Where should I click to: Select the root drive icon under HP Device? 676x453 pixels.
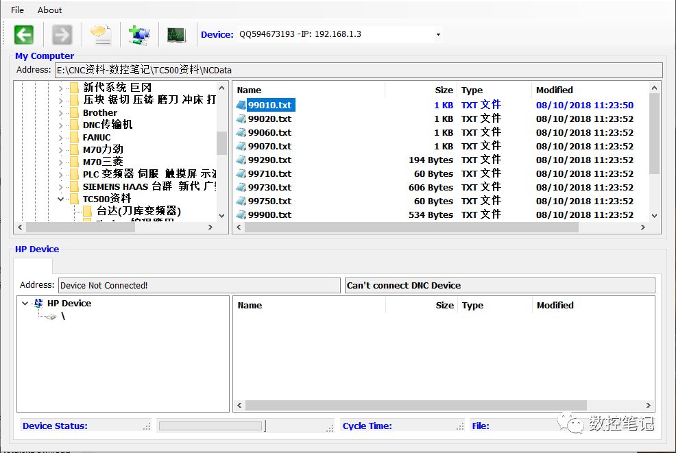51,317
